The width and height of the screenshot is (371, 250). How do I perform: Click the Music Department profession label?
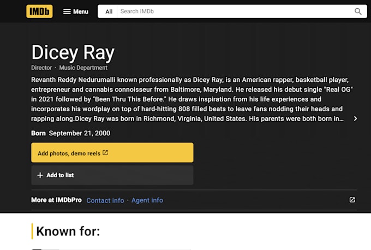(x=83, y=68)
